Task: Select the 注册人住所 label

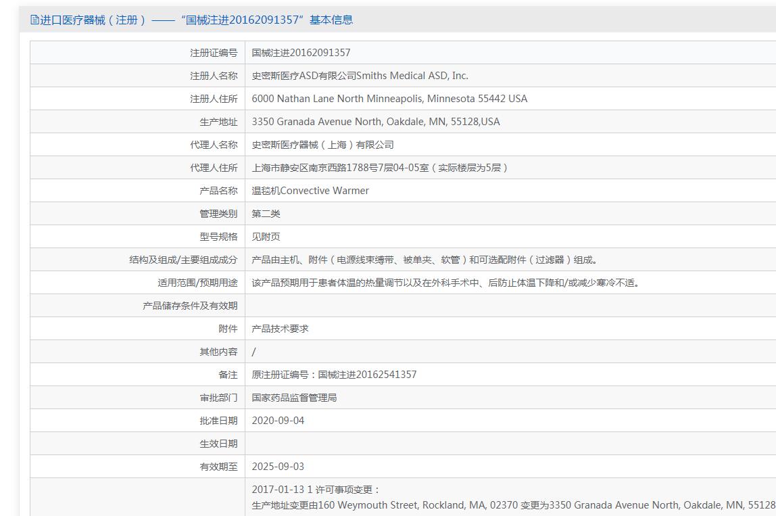Action: point(214,99)
